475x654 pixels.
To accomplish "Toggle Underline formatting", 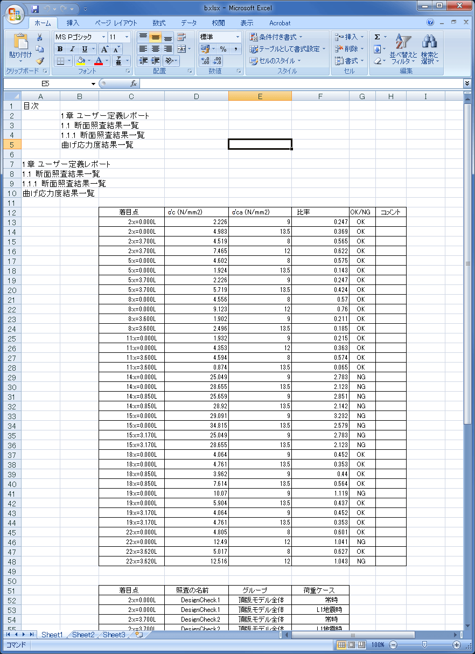I will pos(85,49).
